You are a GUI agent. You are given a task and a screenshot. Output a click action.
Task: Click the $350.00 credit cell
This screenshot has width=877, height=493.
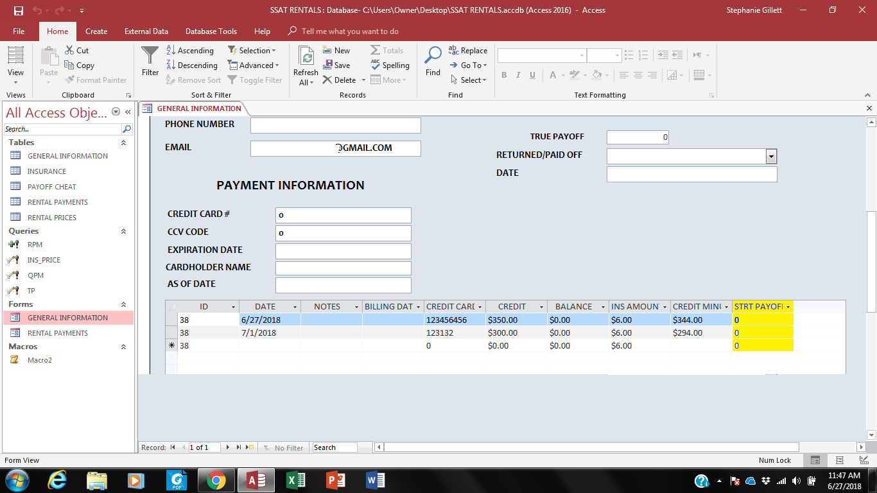(x=516, y=320)
